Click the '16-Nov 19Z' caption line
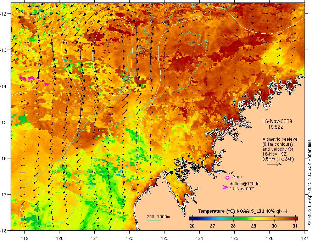The image size is (312, 241). tap(274, 154)
